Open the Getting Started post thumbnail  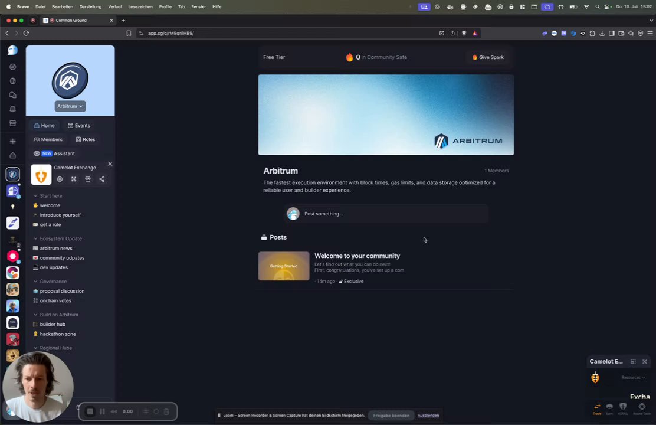[284, 266]
